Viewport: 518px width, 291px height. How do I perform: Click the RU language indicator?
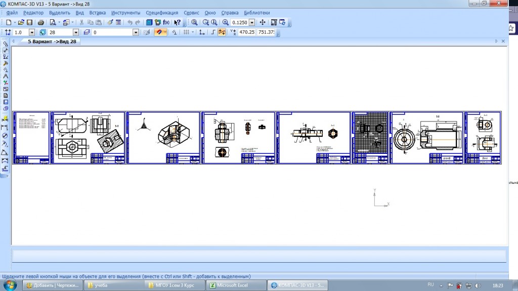430,285
